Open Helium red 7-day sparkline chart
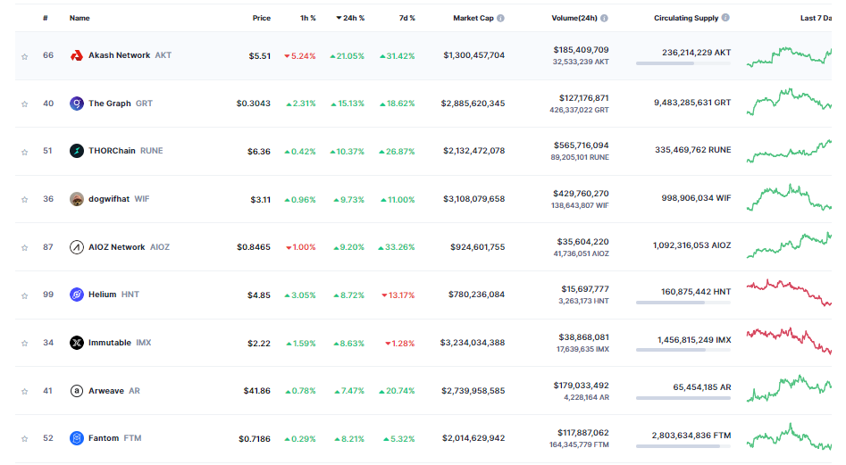Image resolution: width=846 pixels, height=465 pixels. click(789, 293)
